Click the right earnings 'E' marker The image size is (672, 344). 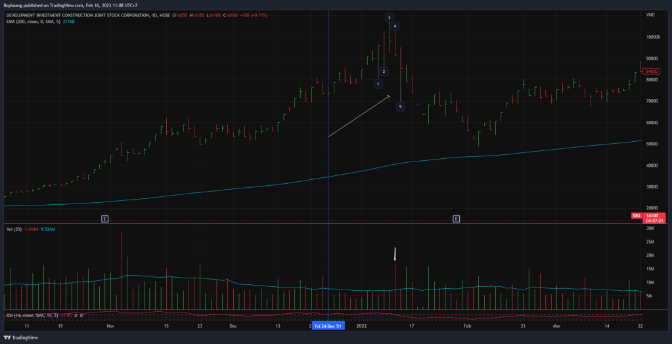pos(456,217)
